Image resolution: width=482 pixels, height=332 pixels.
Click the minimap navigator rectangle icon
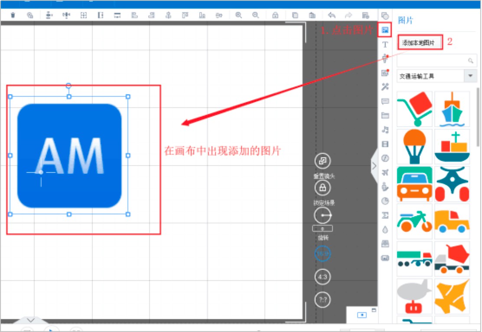[x=362, y=315]
